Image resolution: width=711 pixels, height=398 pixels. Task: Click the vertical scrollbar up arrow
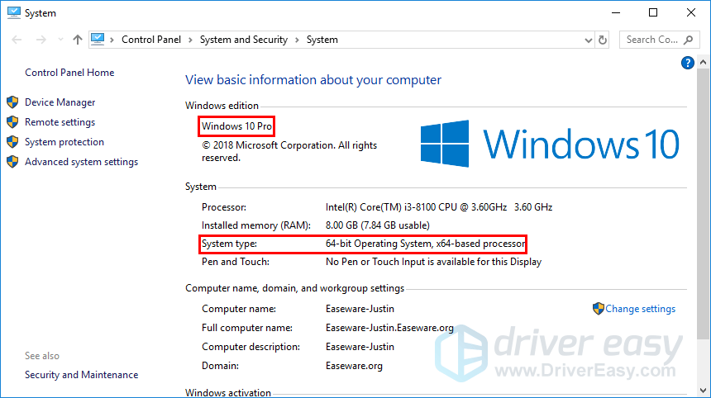703,62
